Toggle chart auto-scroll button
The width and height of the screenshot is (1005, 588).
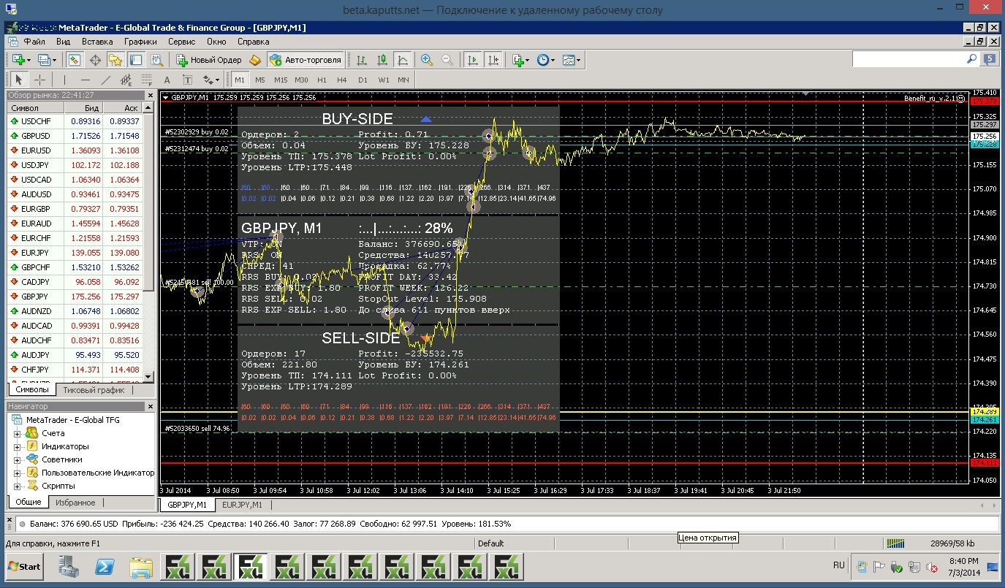click(x=473, y=60)
